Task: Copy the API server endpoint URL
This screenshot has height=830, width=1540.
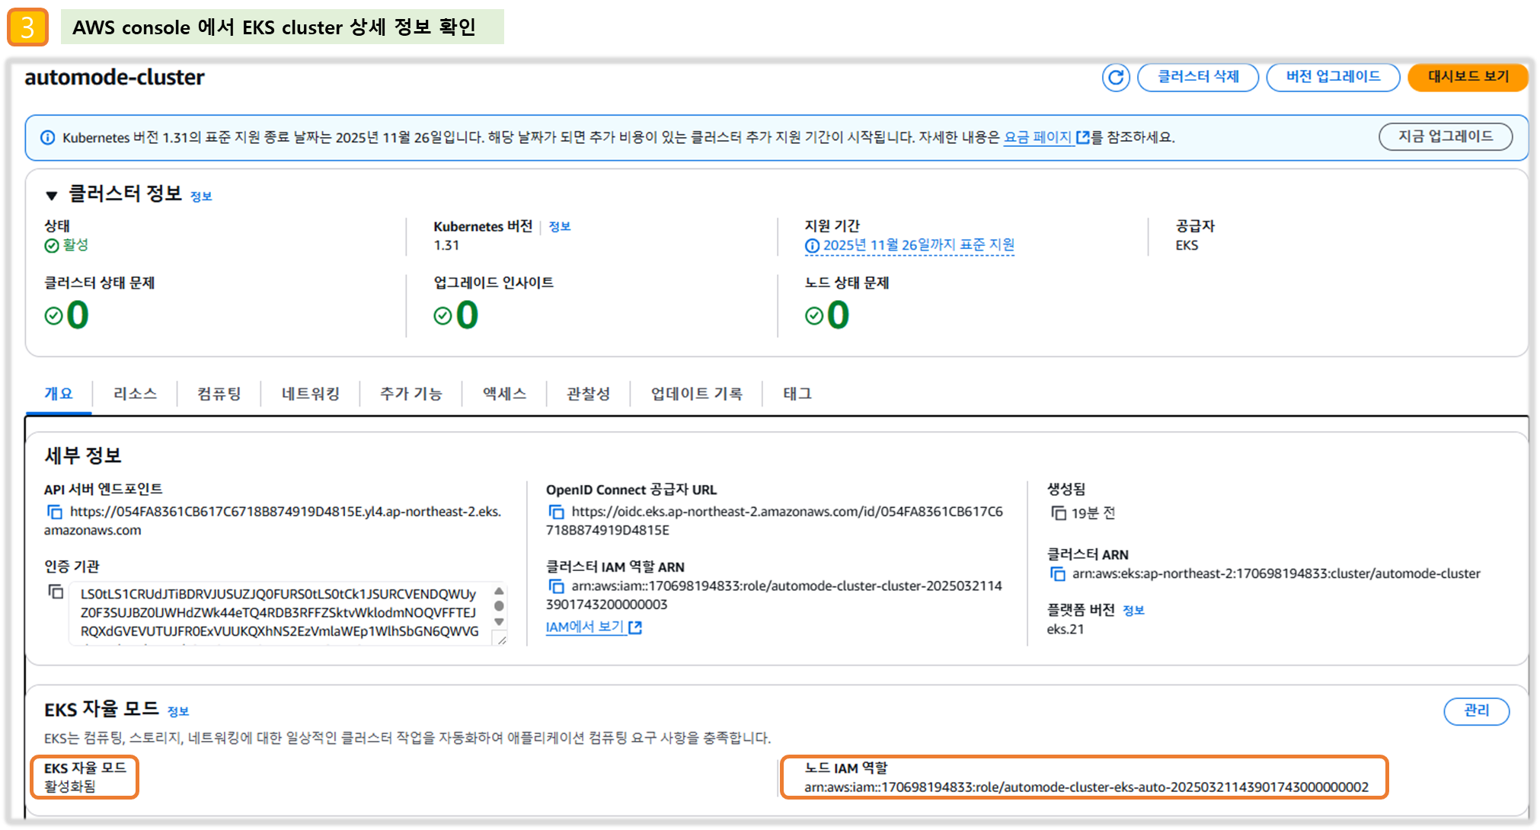Action: tap(55, 512)
